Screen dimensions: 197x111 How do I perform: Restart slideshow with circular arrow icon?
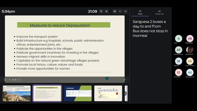[x=5, y=80]
